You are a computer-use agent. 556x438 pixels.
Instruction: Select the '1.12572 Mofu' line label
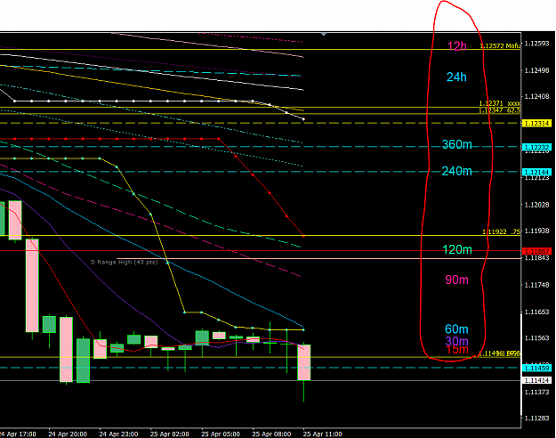pos(500,45)
